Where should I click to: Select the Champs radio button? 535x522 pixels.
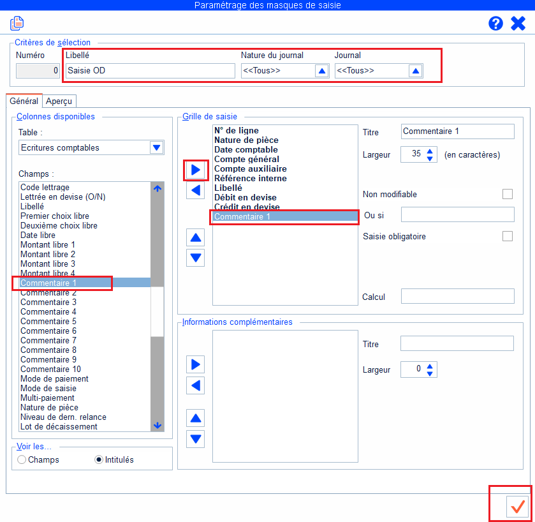(22, 459)
